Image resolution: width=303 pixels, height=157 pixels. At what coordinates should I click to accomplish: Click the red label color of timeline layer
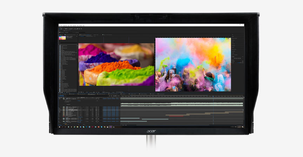pos(63,116)
